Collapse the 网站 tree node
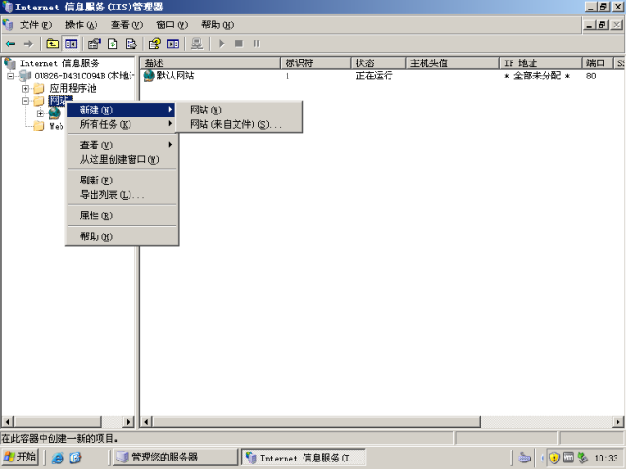 point(26,100)
